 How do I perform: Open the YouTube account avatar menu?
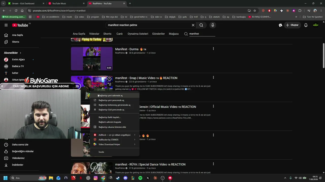[x=316, y=25]
